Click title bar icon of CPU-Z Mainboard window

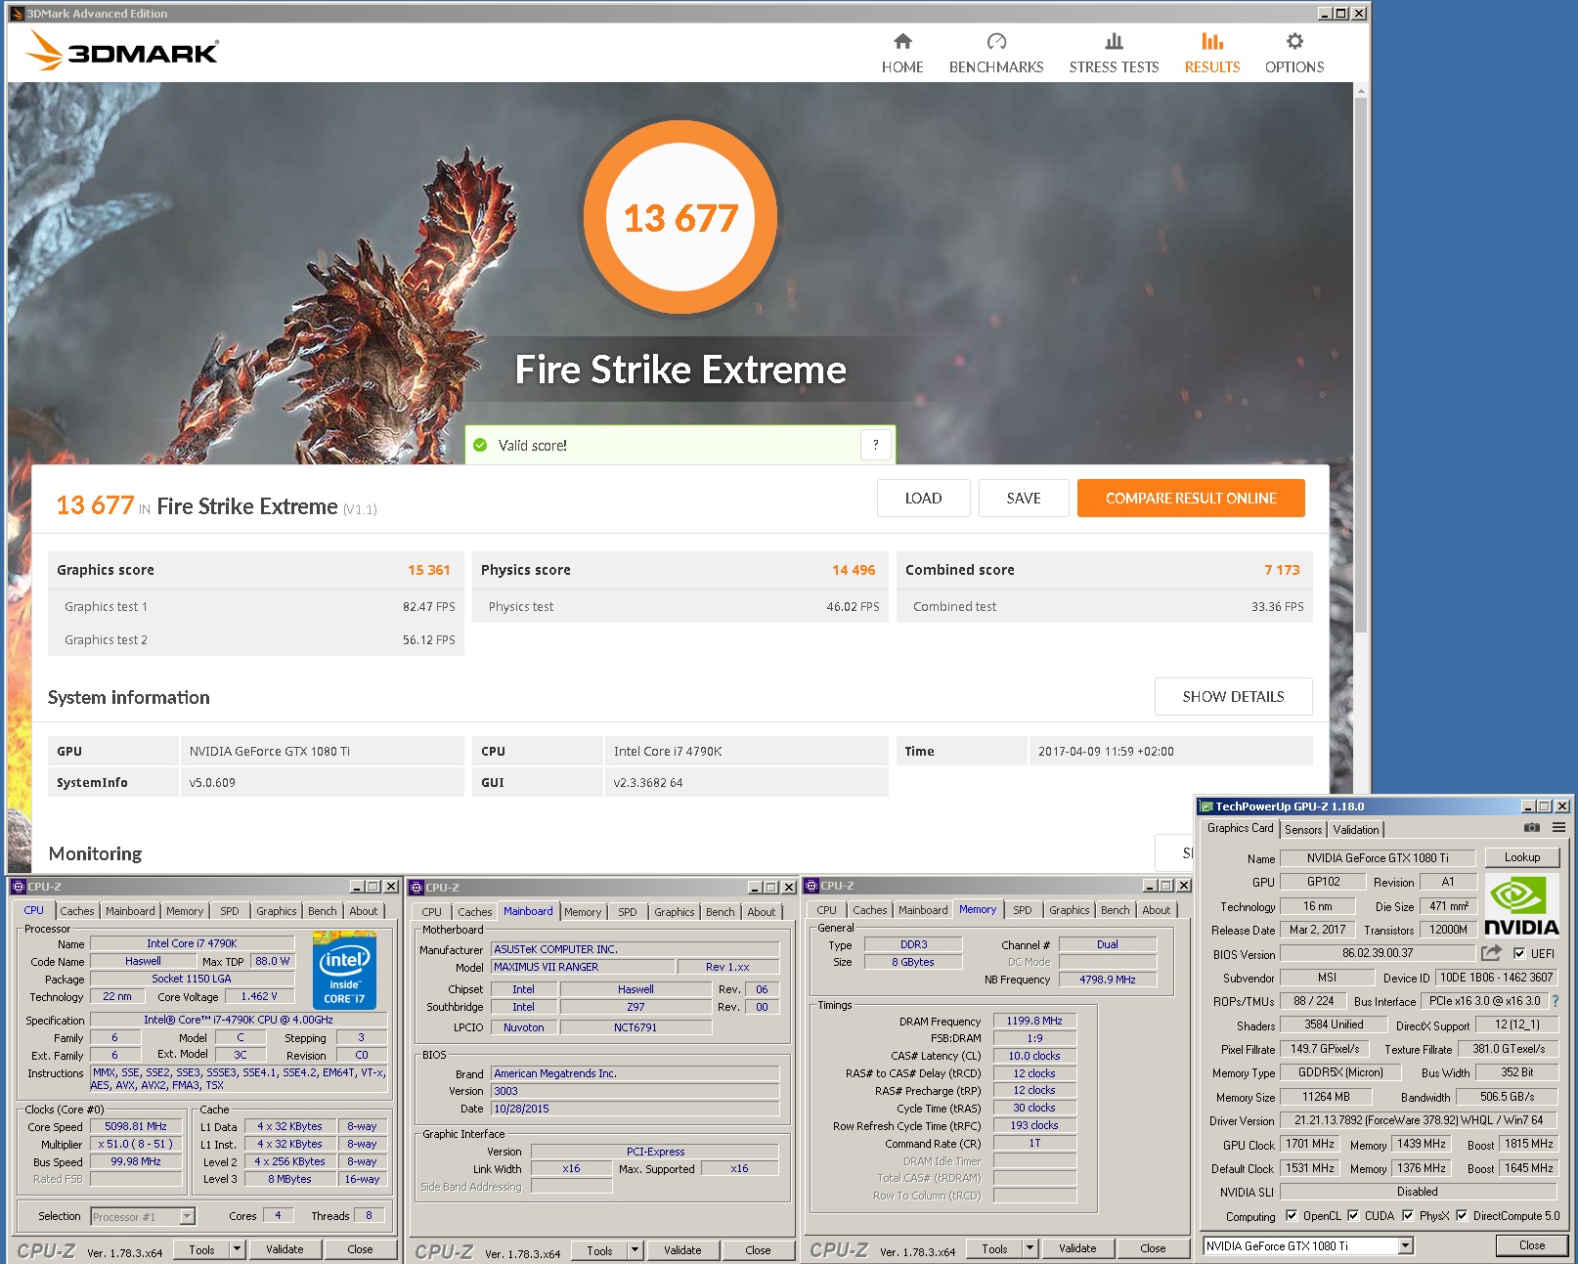point(416,888)
